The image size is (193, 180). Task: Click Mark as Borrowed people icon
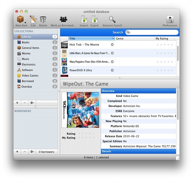tap(63, 19)
